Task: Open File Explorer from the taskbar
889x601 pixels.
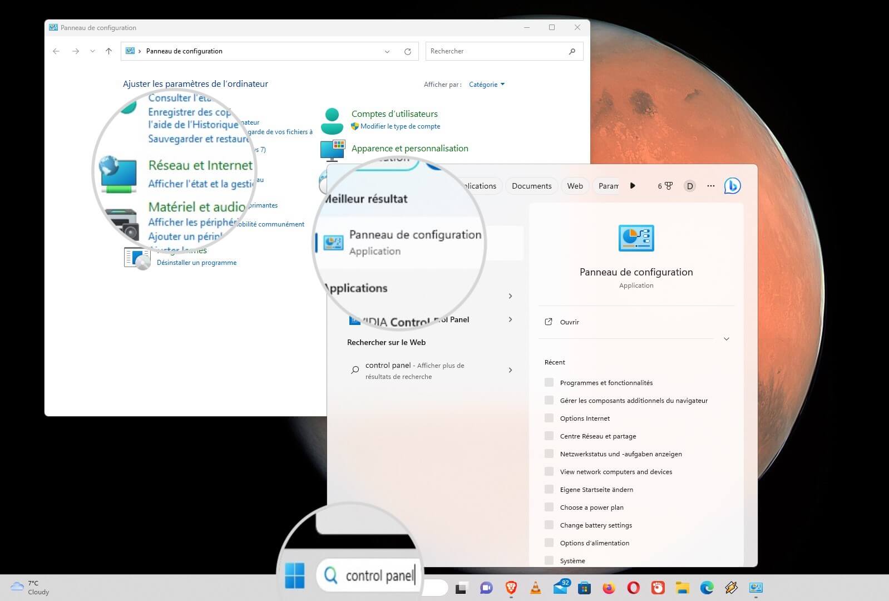Action: click(682, 588)
